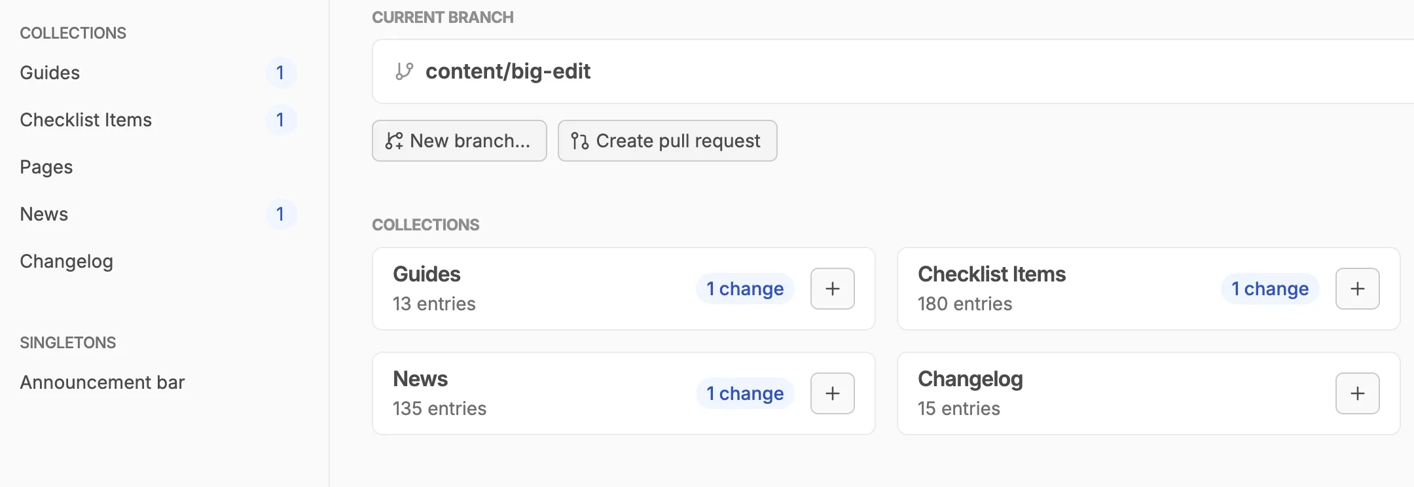Viewport: 1414px width, 487px height.
Task: Click the plus icon on the News card
Action: tap(832, 393)
